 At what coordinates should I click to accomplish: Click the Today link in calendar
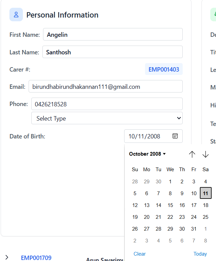pos(200,254)
